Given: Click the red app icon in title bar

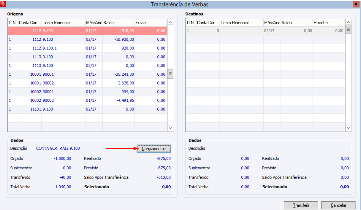Looking at the screenshot, I should click(x=4, y=4).
